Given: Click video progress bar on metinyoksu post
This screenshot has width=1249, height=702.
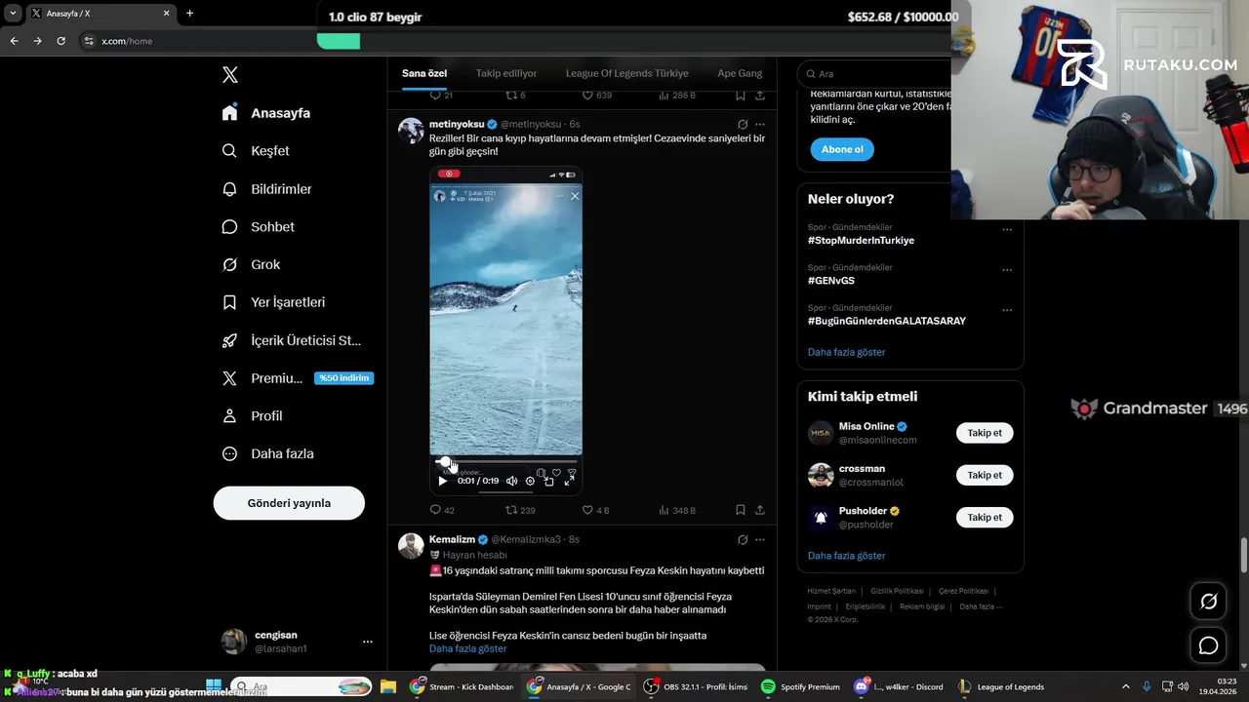Looking at the screenshot, I should point(505,462).
